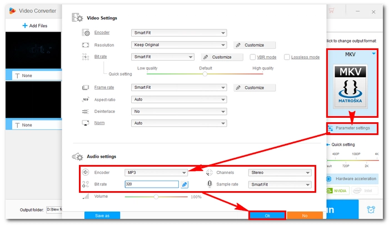The image size is (389, 225).
Task: Click the Deinterlace row icon
Action: click(86, 112)
